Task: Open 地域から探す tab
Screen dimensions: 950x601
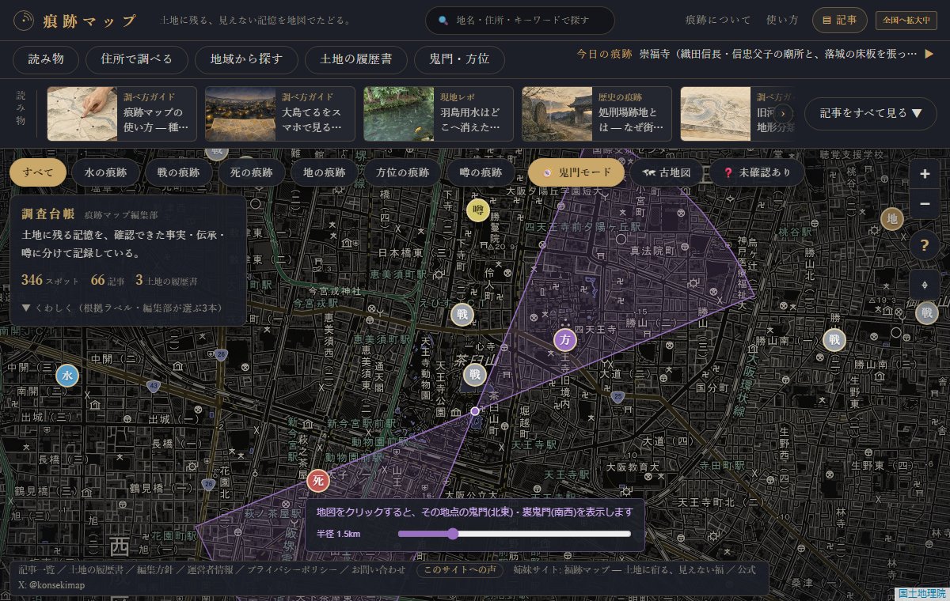Action: pos(246,59)
